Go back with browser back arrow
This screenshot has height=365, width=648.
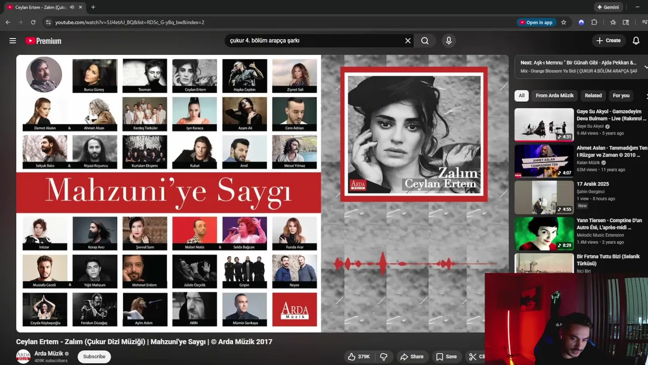click(8, 22)
